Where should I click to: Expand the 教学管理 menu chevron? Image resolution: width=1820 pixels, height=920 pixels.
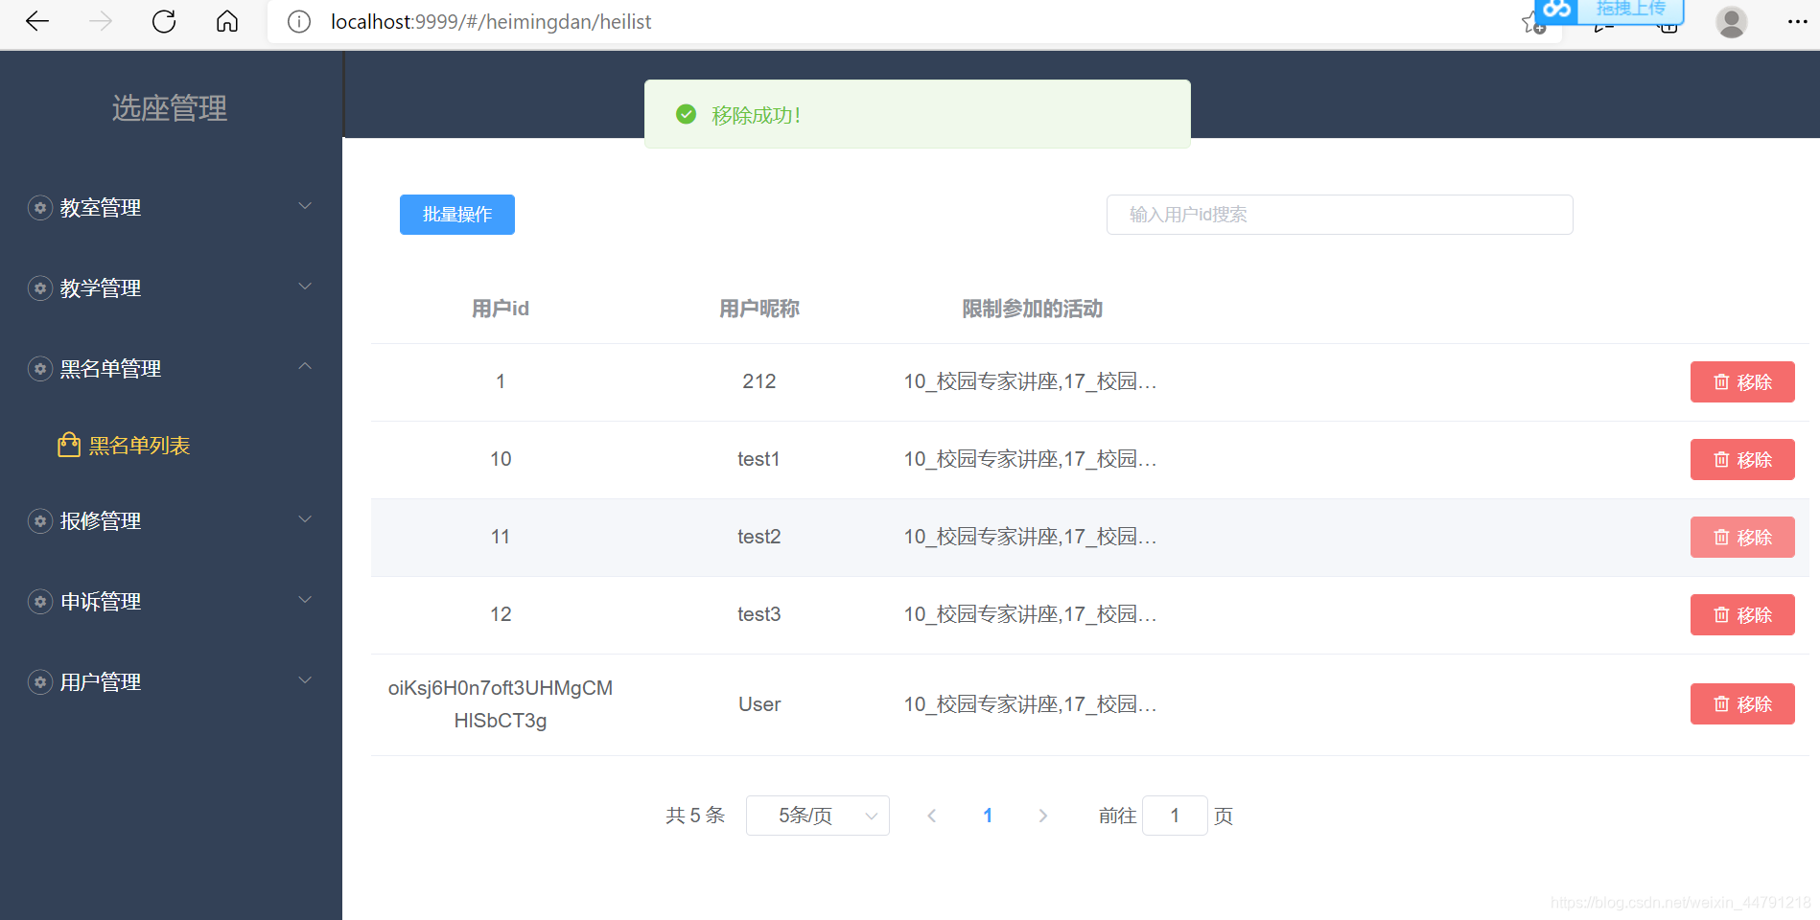pos(305,287)
